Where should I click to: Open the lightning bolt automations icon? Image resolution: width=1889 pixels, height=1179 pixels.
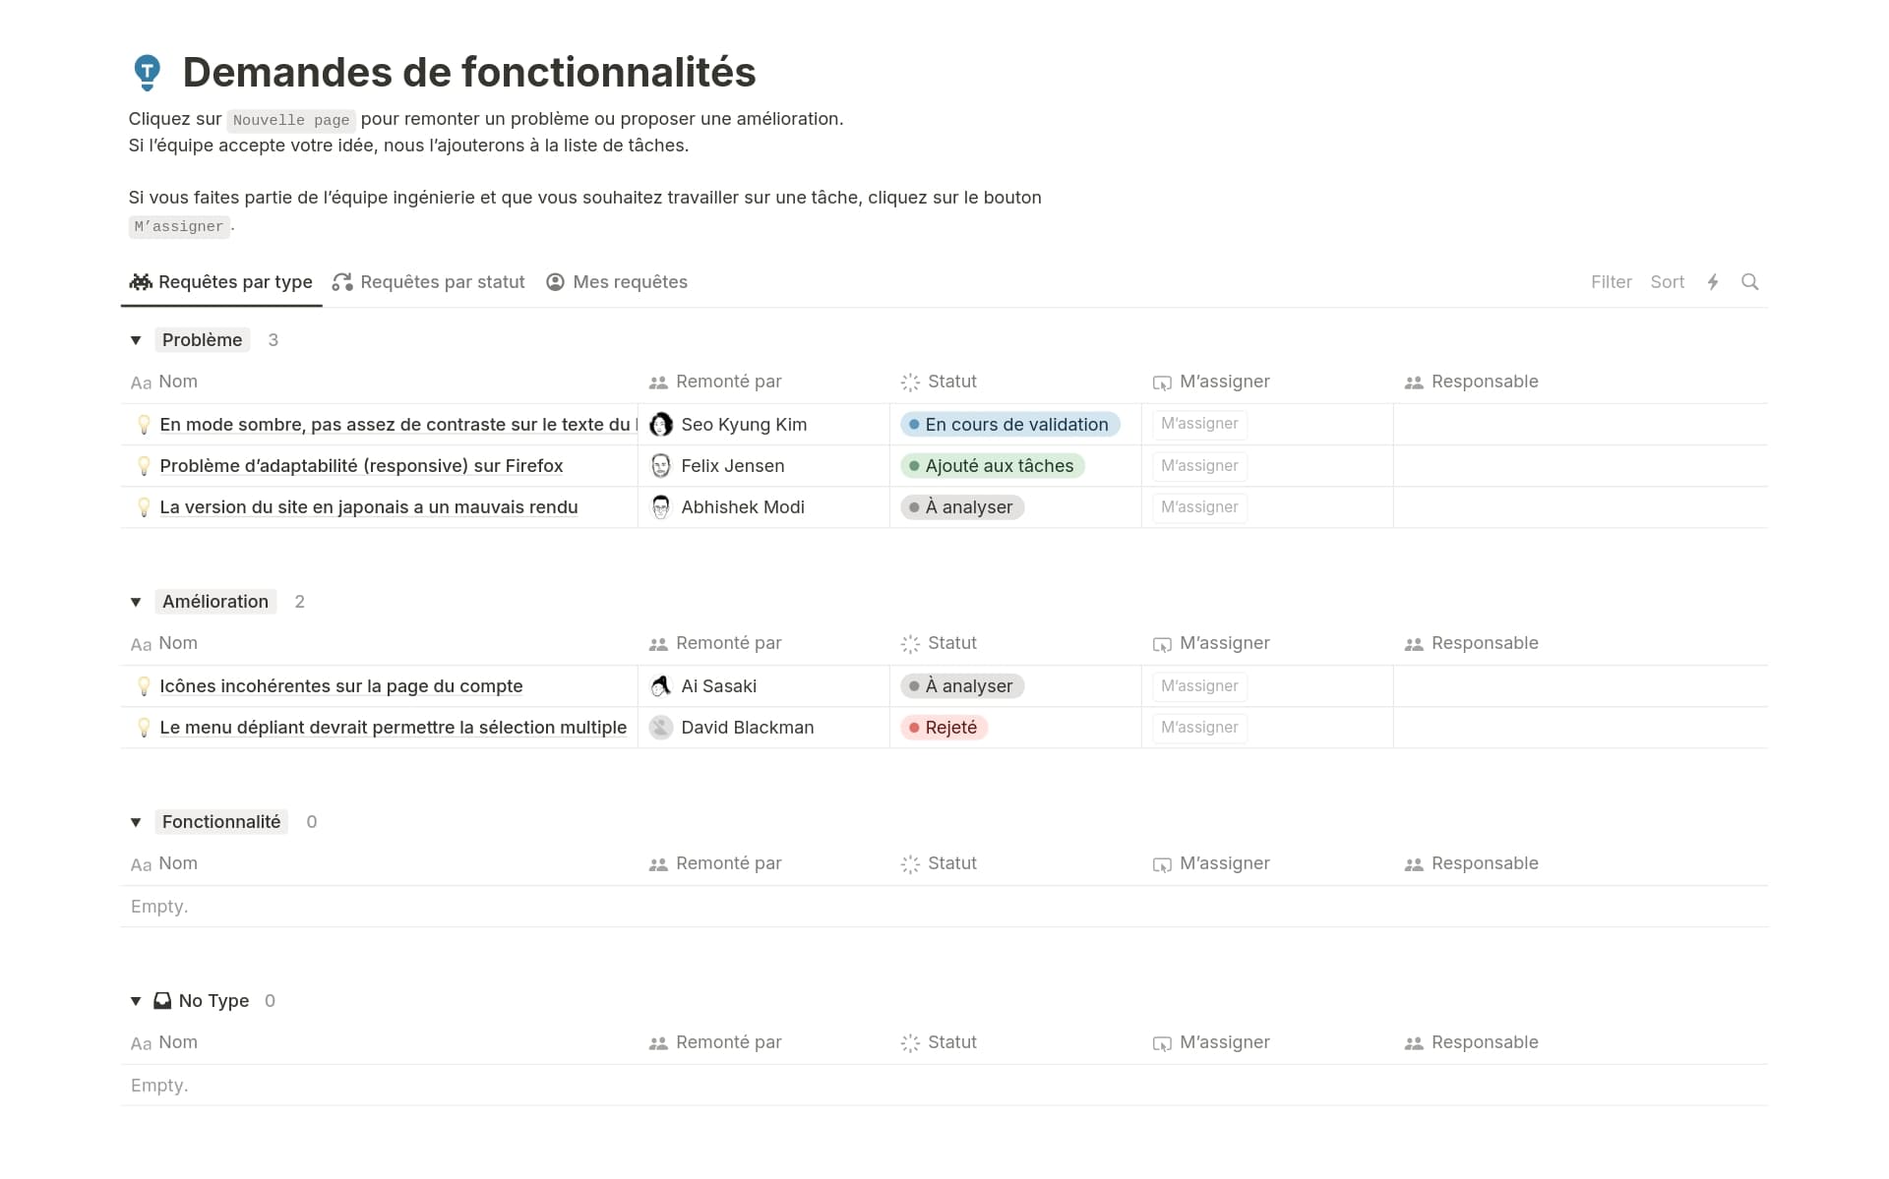pos(1713,282)
